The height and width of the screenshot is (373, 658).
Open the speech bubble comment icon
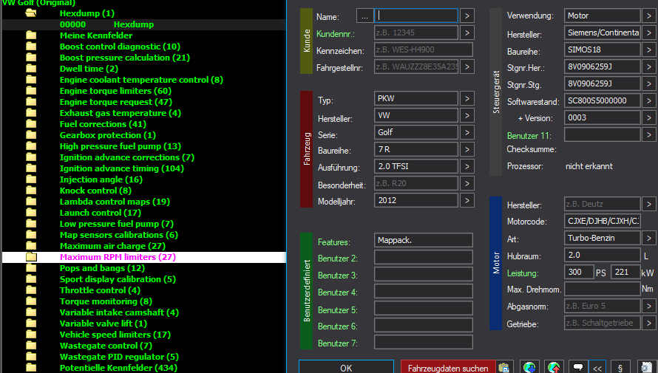(578, 368)
